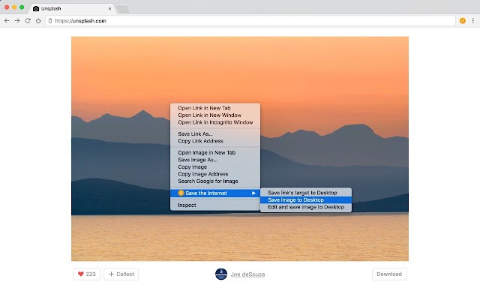Click Inspect in the context menu
This screenshot has height=300, width=480.
tap(187, 205)
